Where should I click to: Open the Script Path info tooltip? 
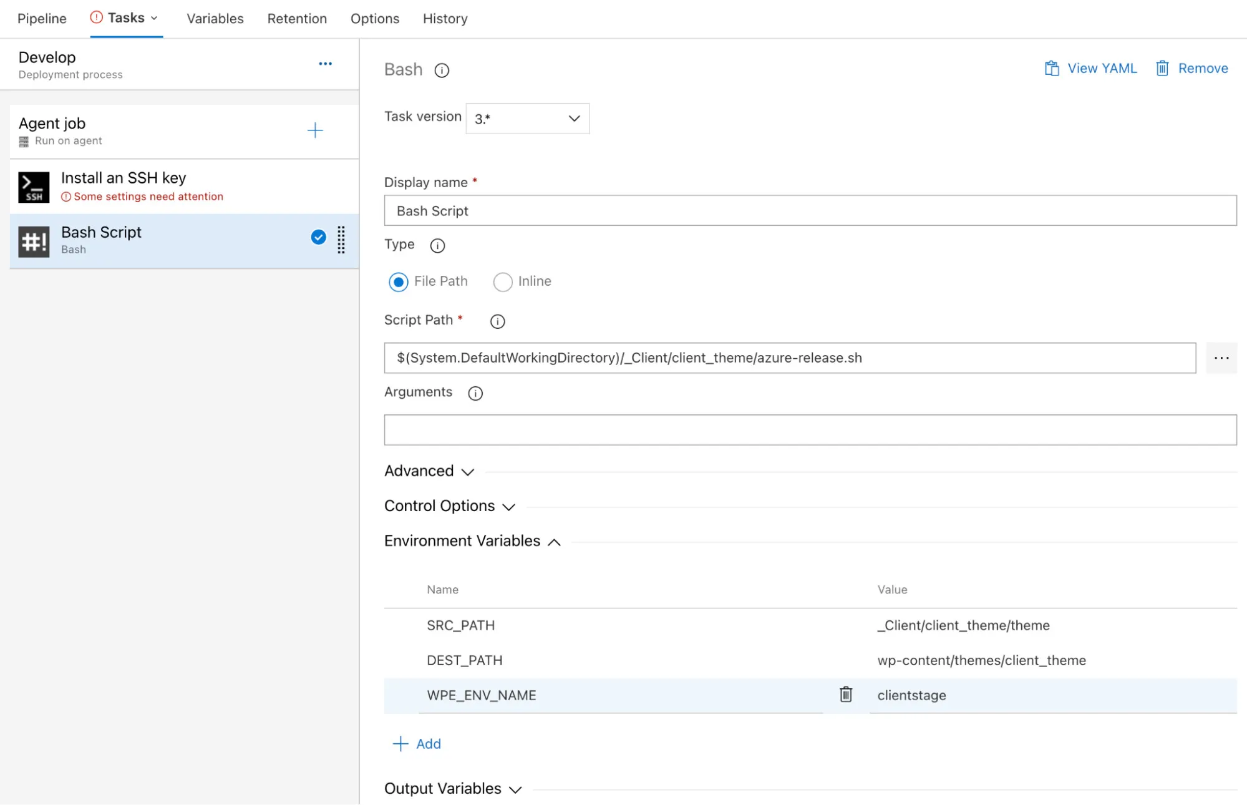[x=497, y=321]
